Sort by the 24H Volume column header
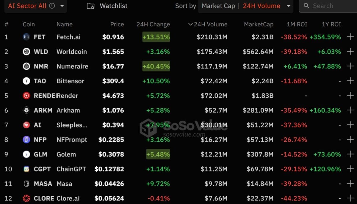357x204 pixels. coord(208,24)
